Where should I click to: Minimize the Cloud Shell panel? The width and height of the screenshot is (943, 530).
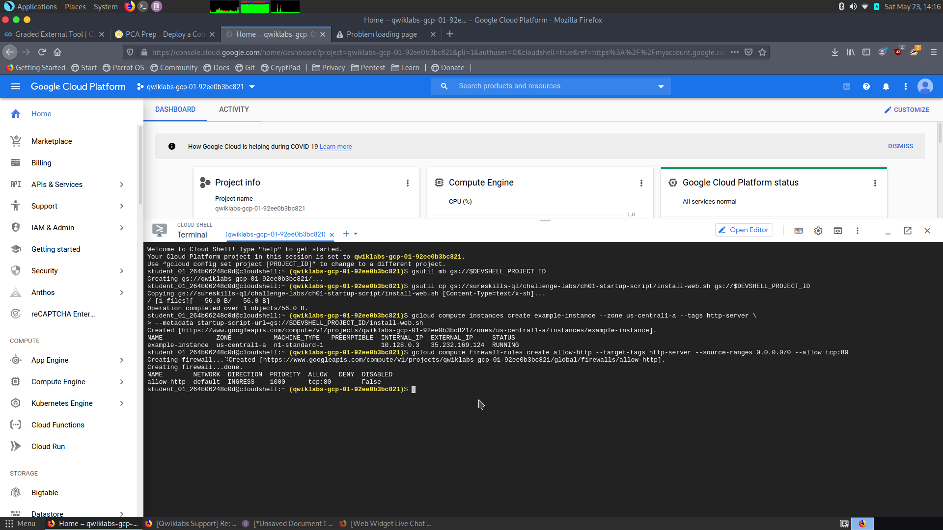tap(888, 231)
